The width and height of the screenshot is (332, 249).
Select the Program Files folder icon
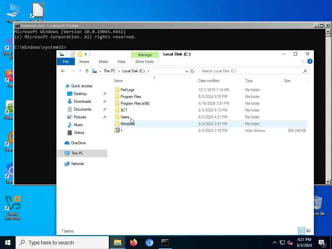[117, 97]
